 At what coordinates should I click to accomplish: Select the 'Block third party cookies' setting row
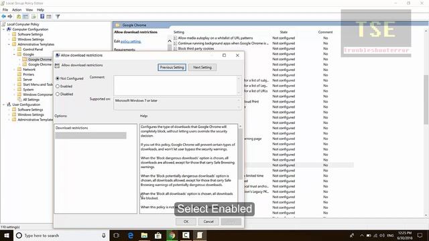point(196,49)
